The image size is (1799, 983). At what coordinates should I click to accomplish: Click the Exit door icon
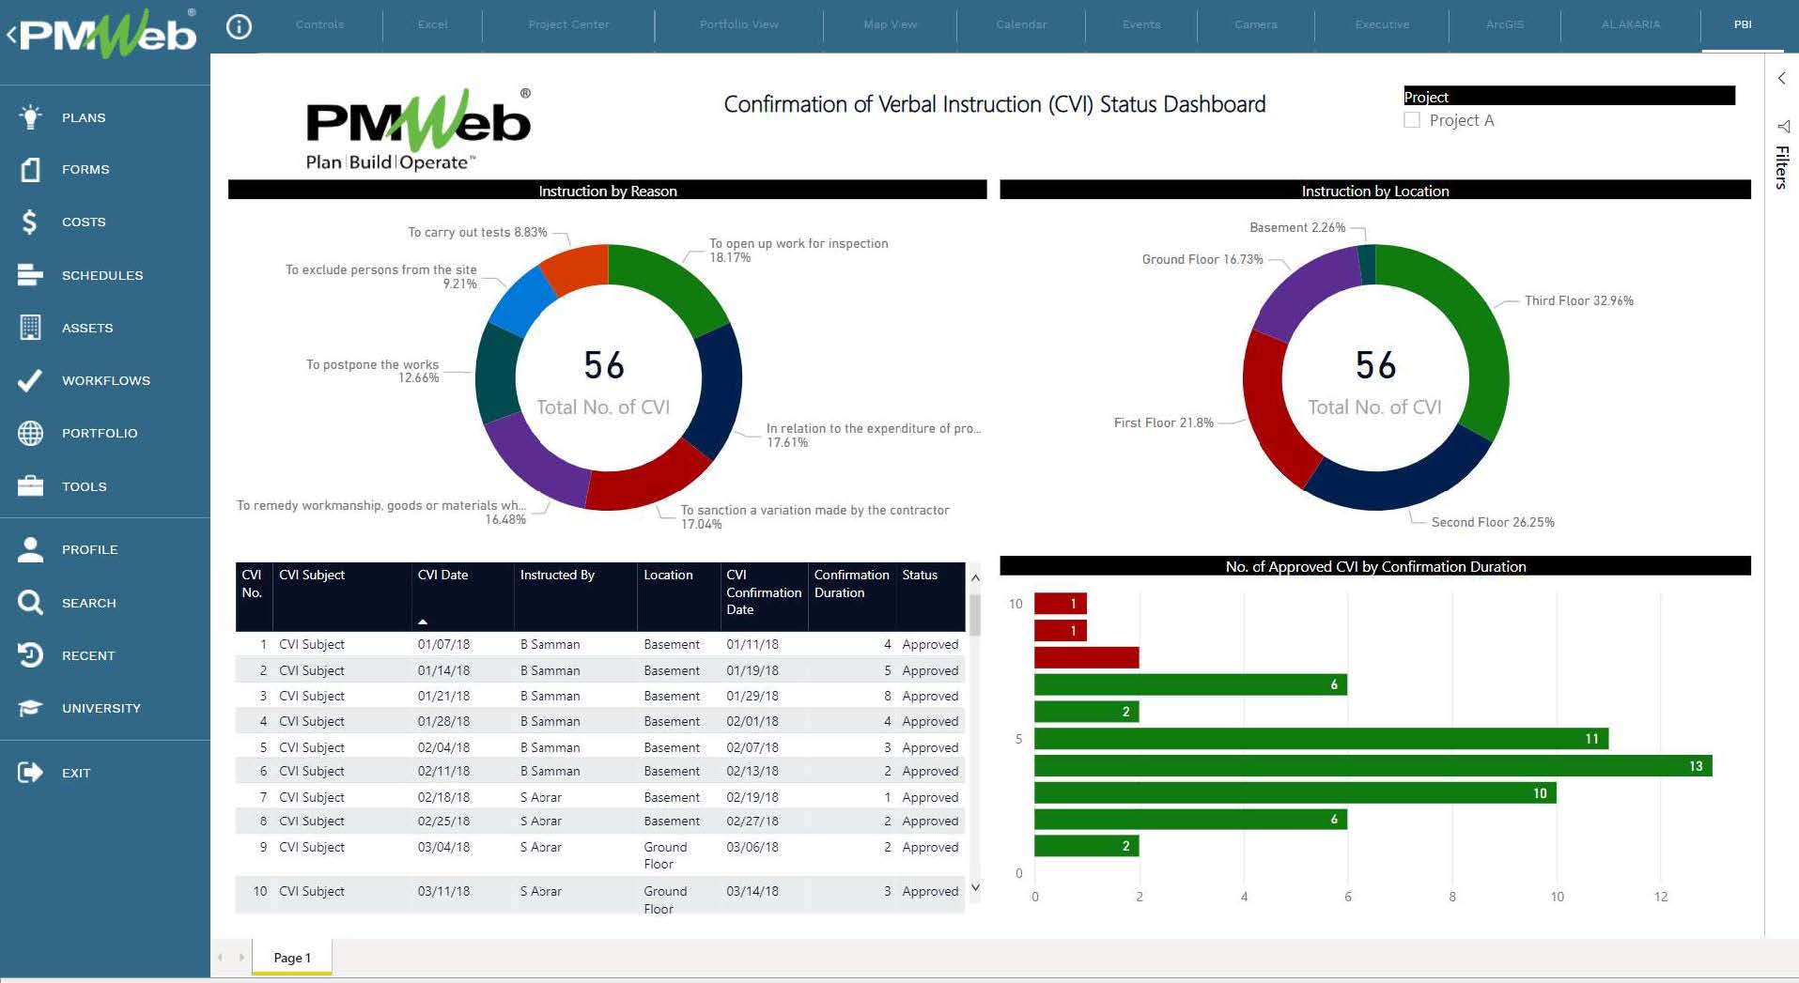30,773
